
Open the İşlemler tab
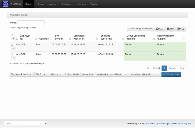40,4
